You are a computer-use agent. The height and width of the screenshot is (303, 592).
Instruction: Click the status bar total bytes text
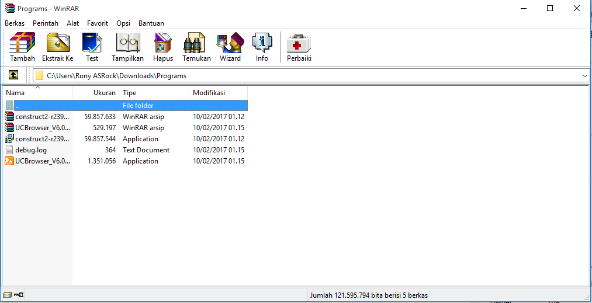(x=369, y=295)
